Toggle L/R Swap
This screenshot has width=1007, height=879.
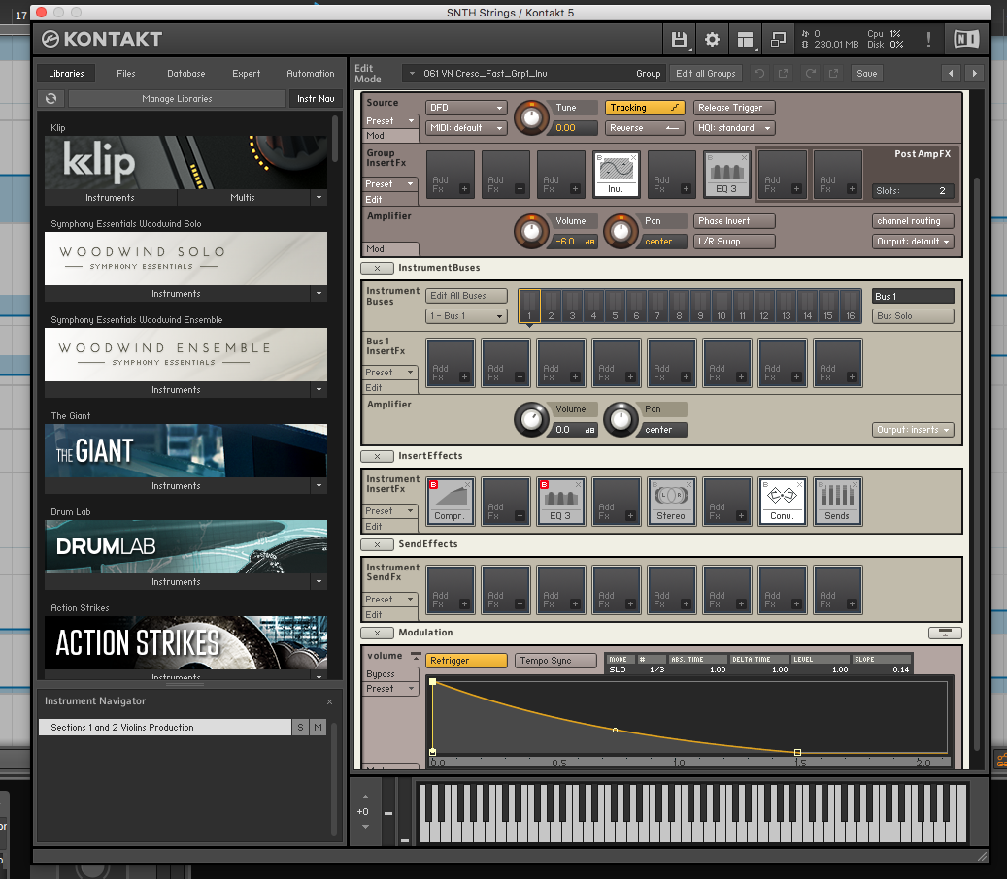tap(734, 242)
